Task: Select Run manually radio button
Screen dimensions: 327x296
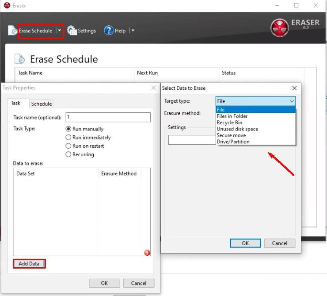Action: (x=68, y=129)
